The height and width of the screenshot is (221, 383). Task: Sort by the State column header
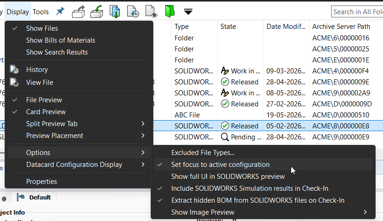point(240,26)
